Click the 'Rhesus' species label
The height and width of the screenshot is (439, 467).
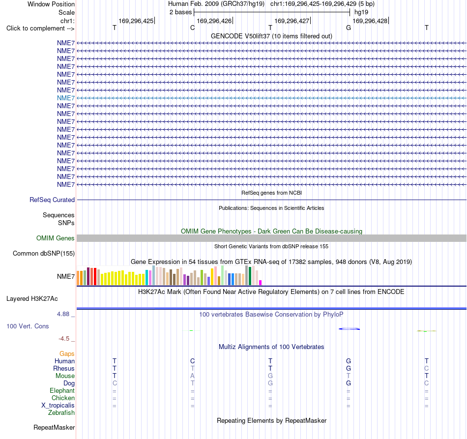(64, 368)
